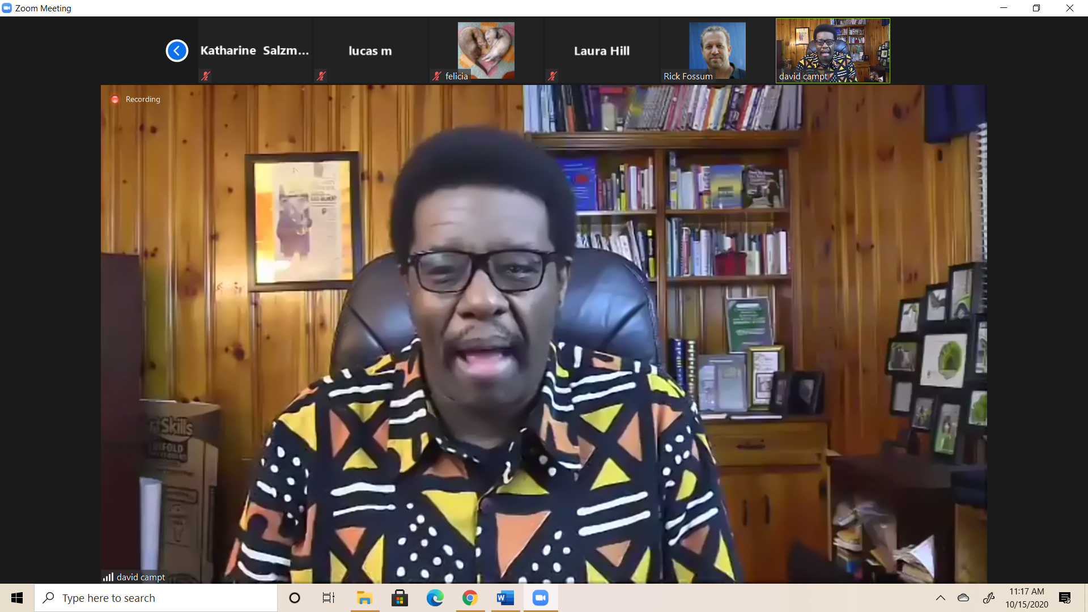The image size is (1088, 612).
Task: Click Katharine Salzm's muted microphone icon
Action: [x=206, y=76]
